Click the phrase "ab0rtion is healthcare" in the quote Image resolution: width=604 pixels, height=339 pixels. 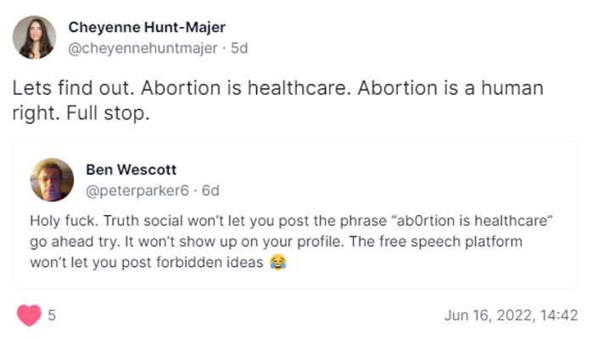[472, 220]
